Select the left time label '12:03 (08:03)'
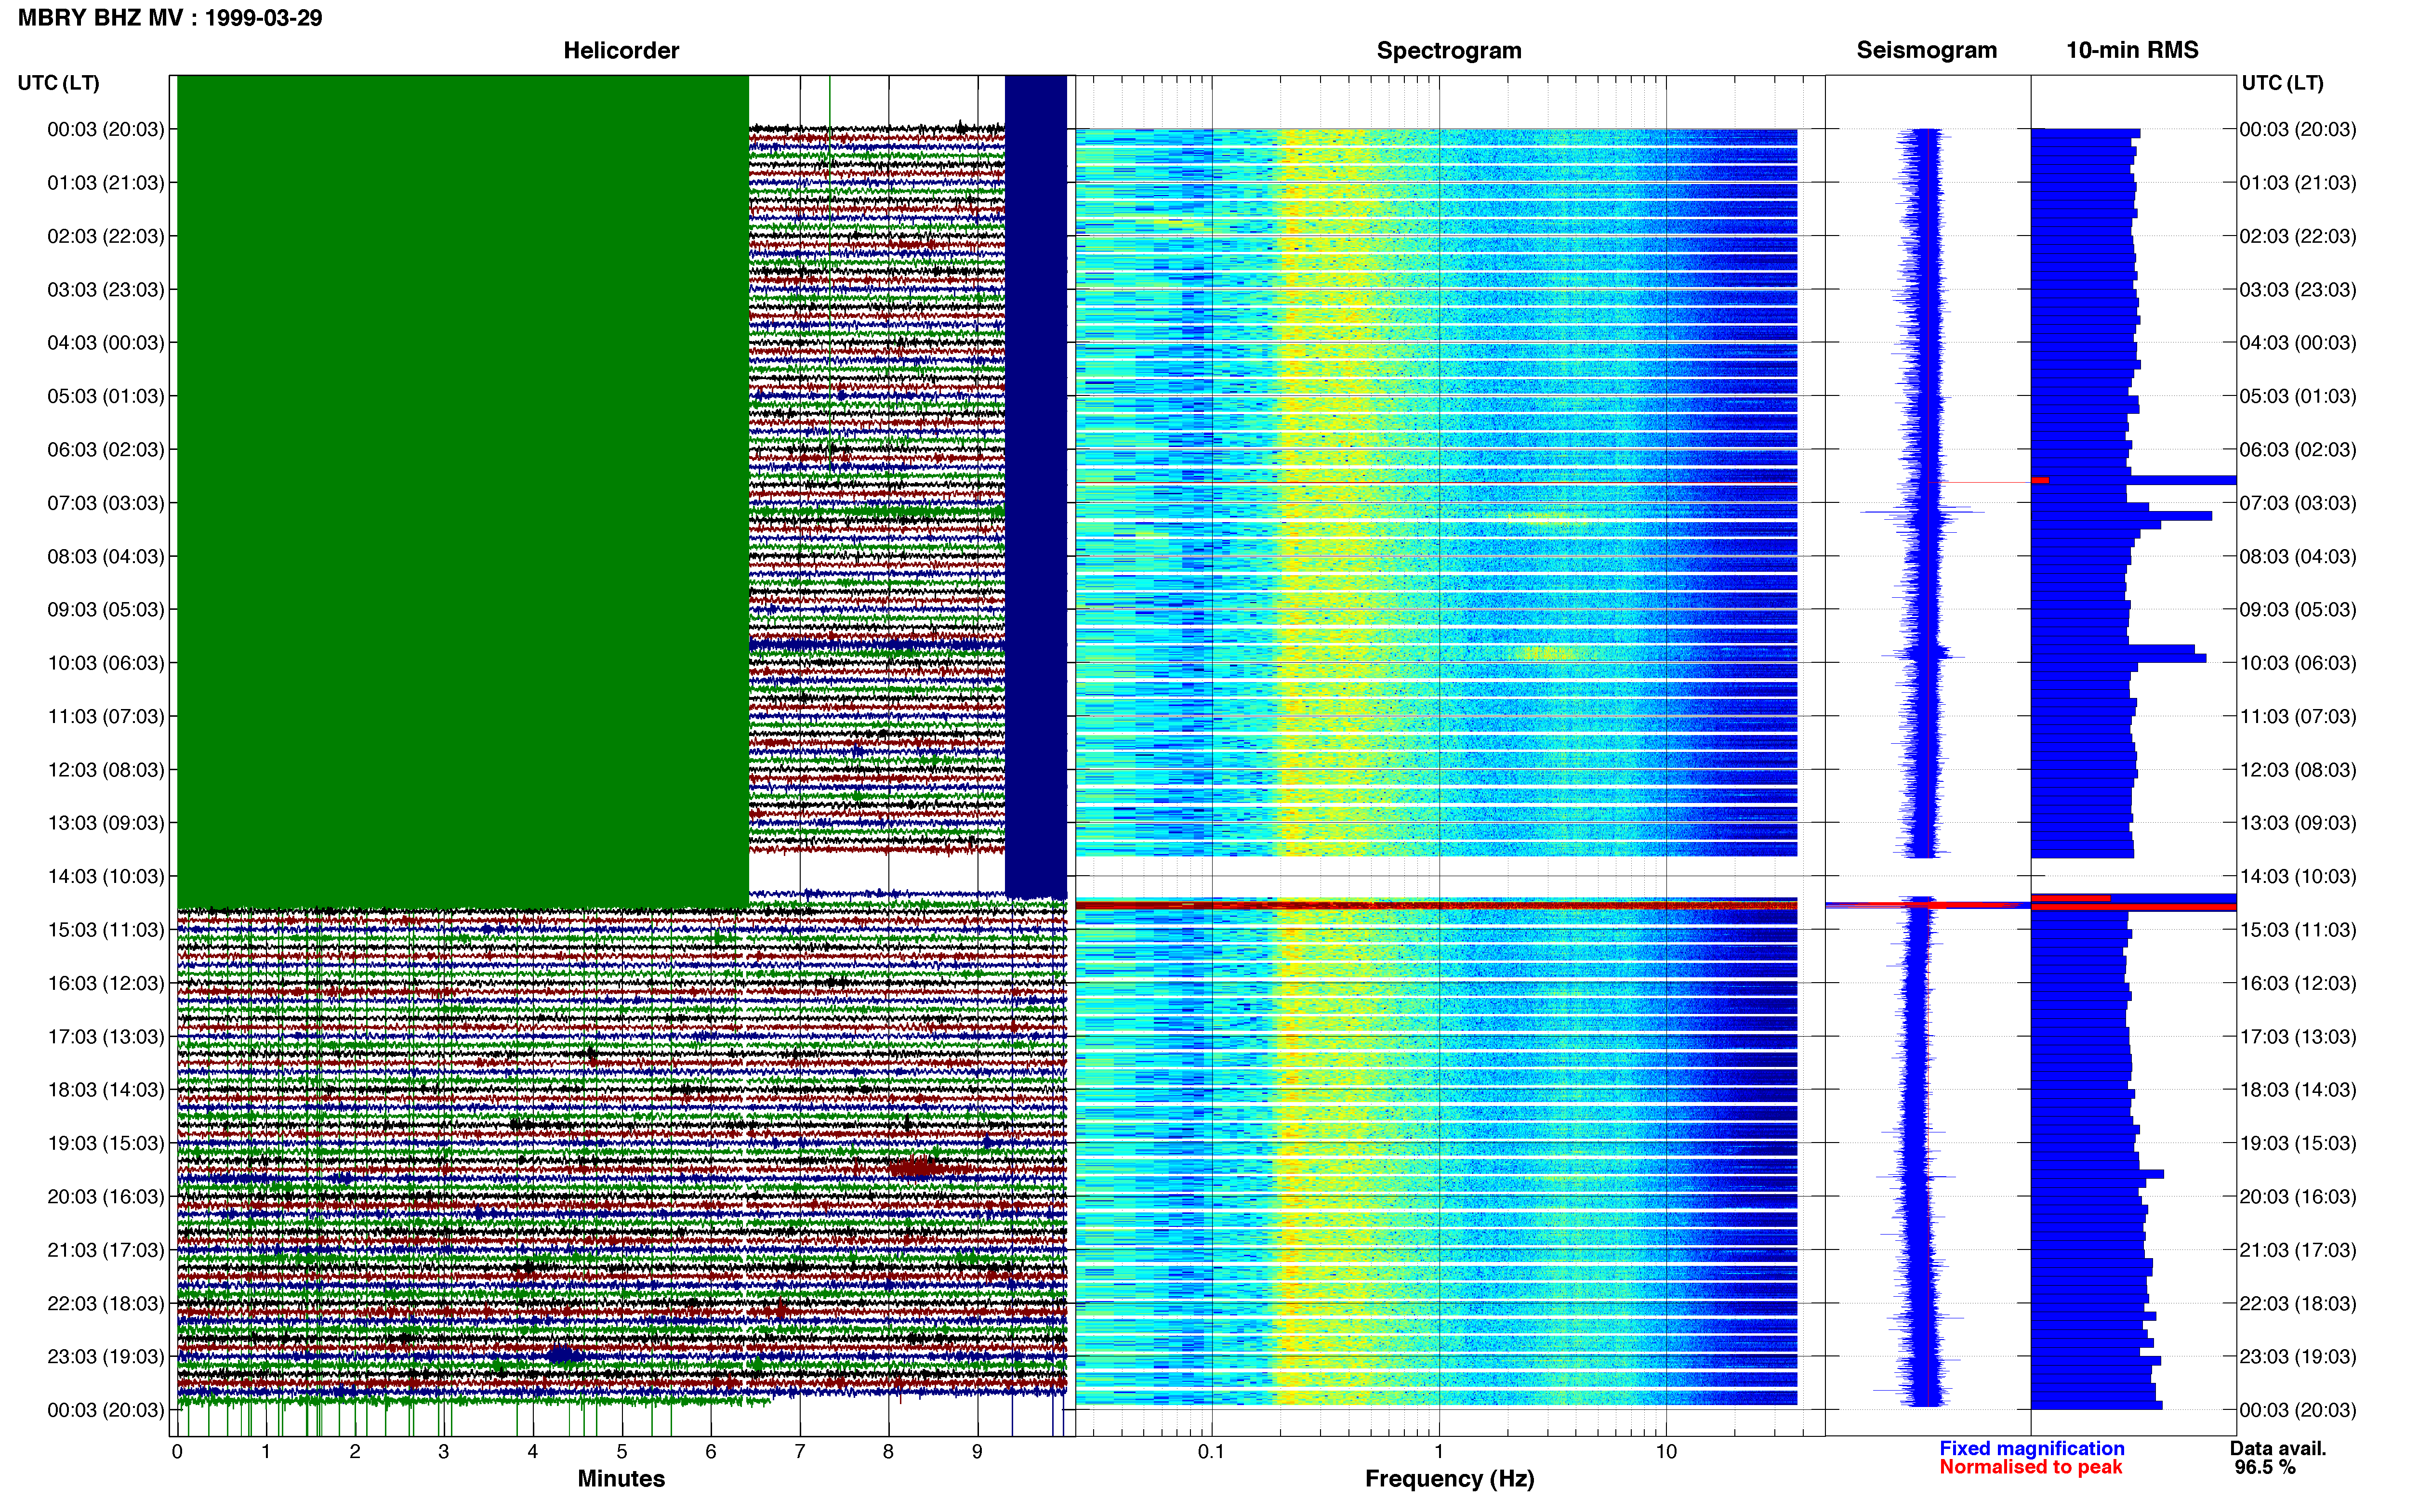The width and height of the screenshot is (2418, 1512). tap(105, 770)
